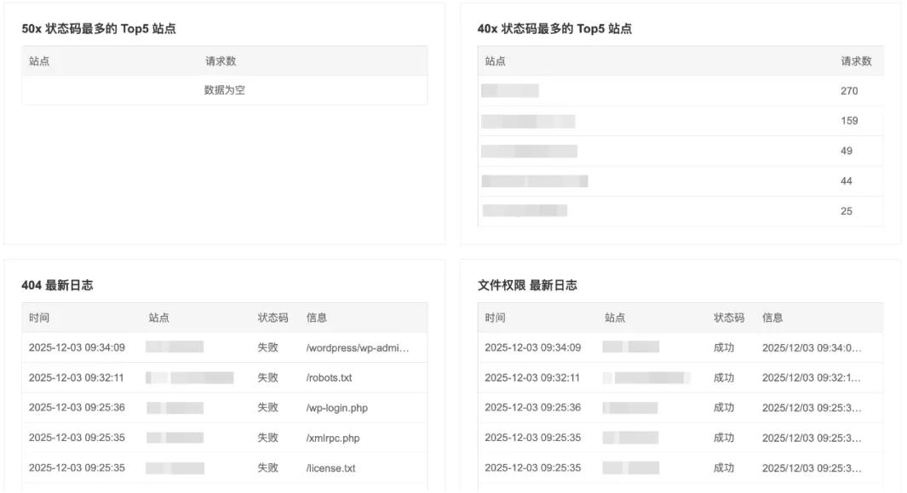Click 站点 header in the 50x table
Screen dimensions: 907x493
click(x=39, y=61)
